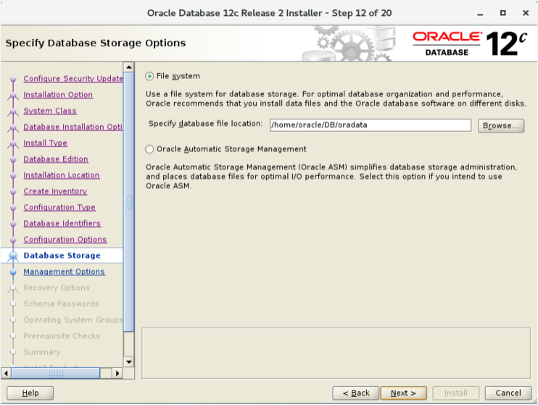Jump to Configure Security Updates step
This screenshot has width=538, height=405.
pos(73,78)
